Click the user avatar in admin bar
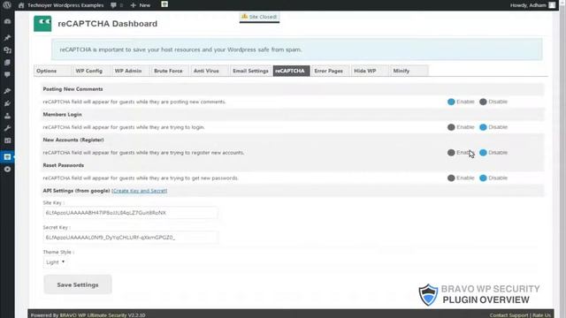Image resolution: width=566 pixels, height=318 pixels. (x=552, y=5)
